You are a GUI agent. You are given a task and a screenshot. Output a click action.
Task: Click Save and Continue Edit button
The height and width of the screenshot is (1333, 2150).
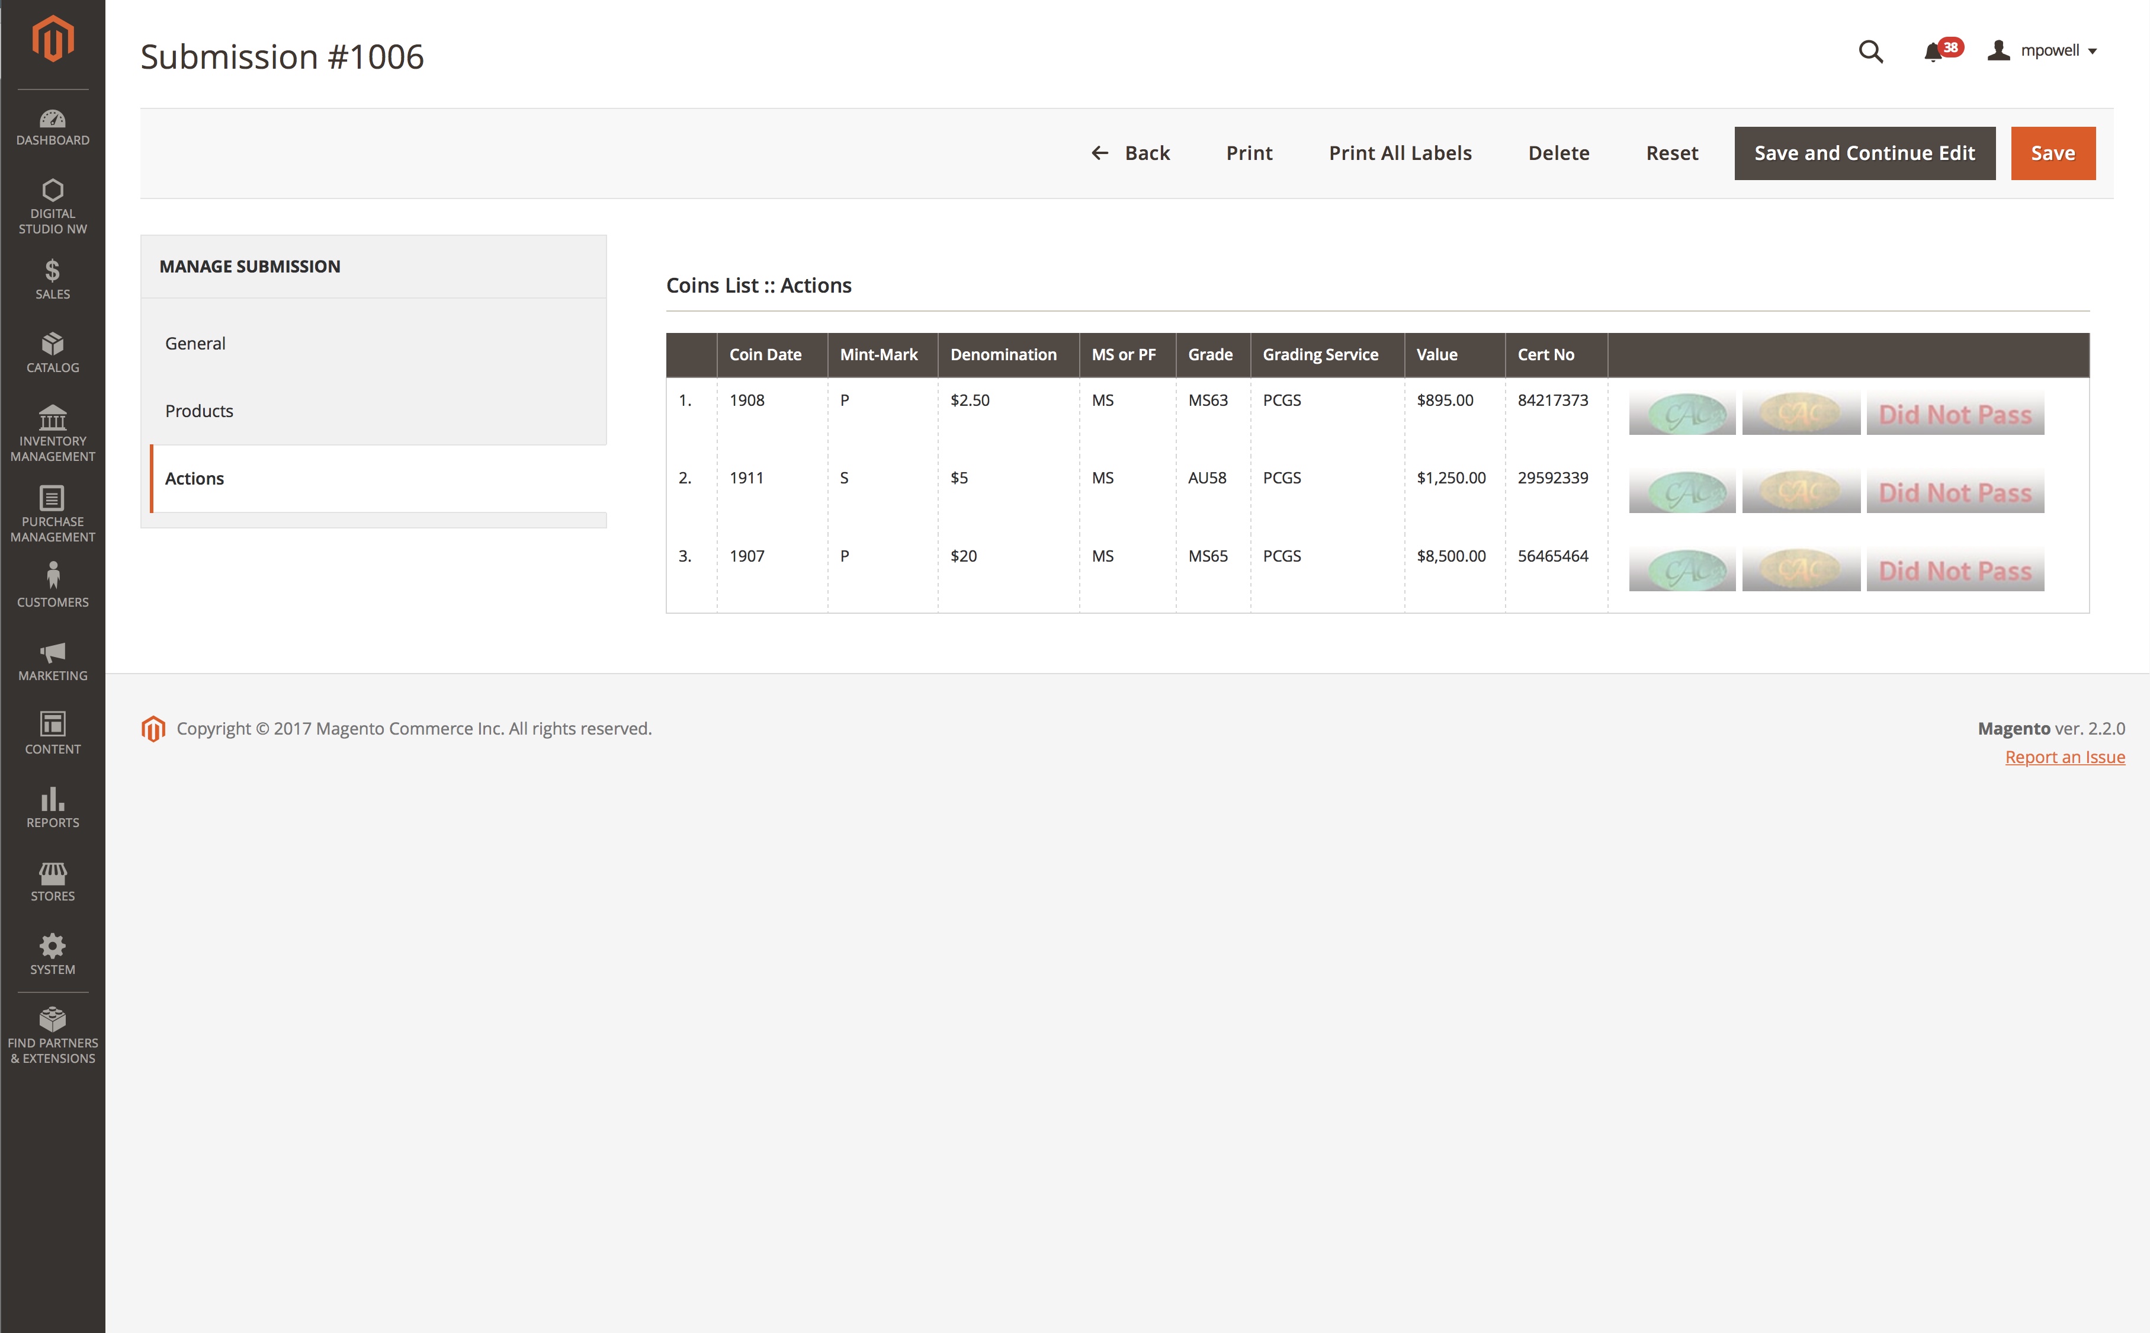[1863, 153]
